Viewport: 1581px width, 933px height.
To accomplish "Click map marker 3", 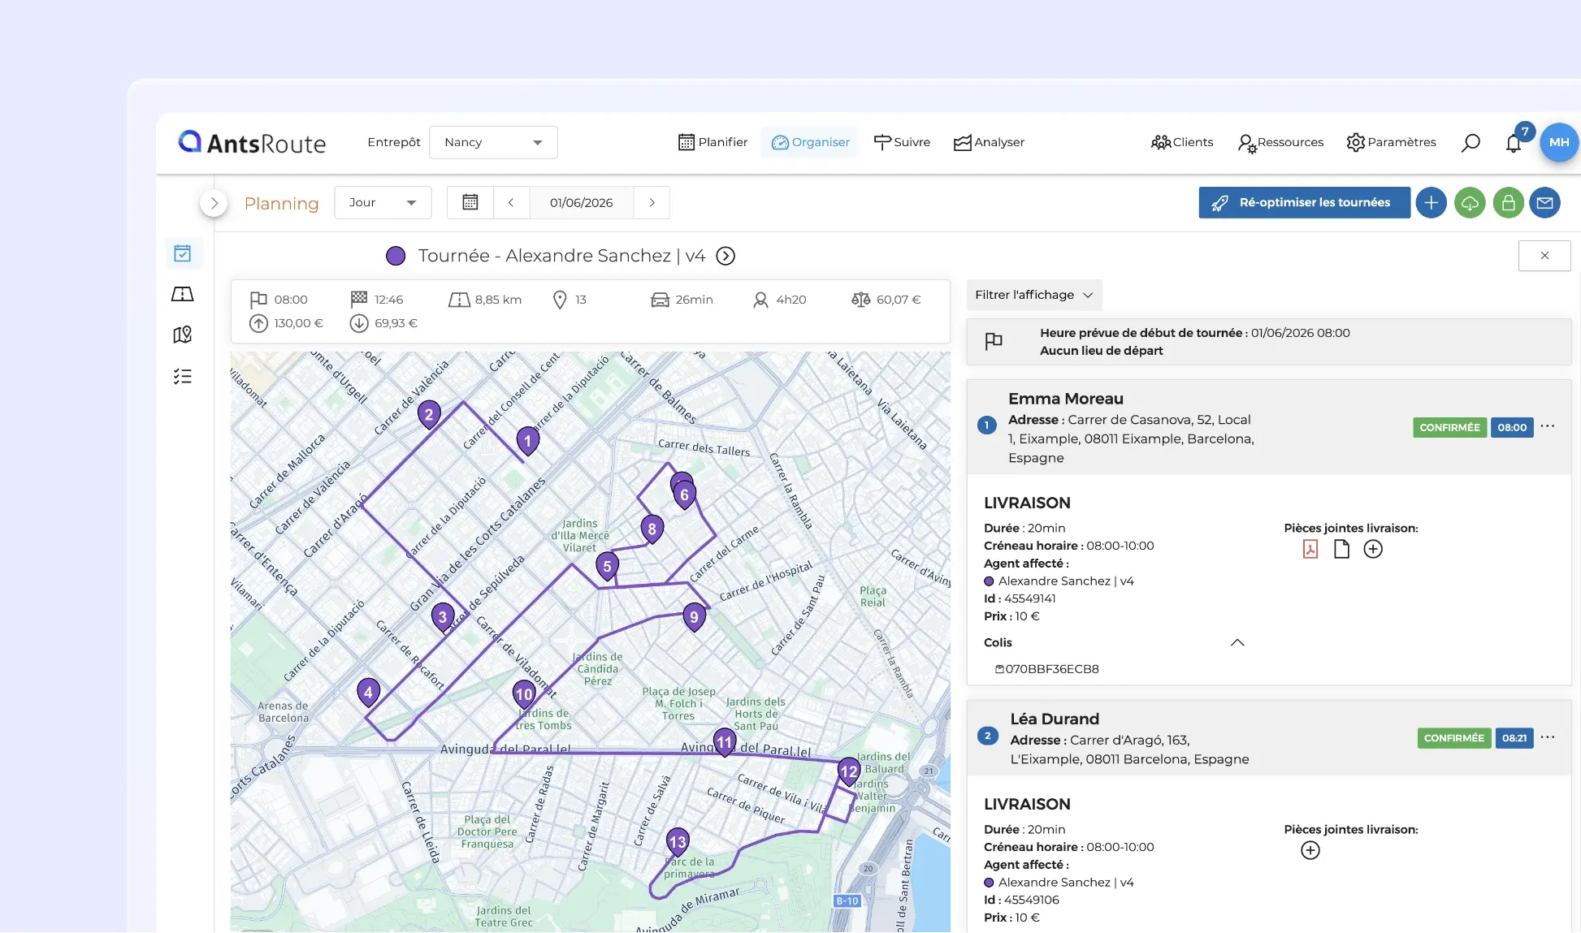I will [443, 616].
